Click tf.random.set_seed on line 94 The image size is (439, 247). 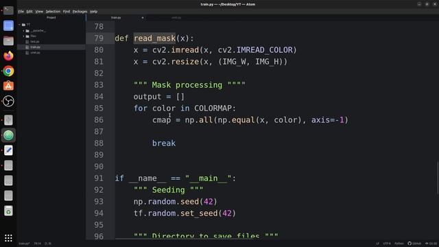click(x=176, y=213)
